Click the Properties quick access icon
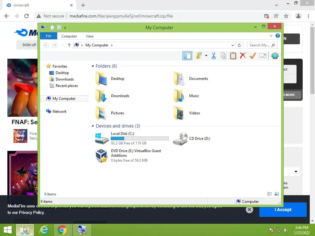This screenshot has height=236, width=315. pos(52,27)
